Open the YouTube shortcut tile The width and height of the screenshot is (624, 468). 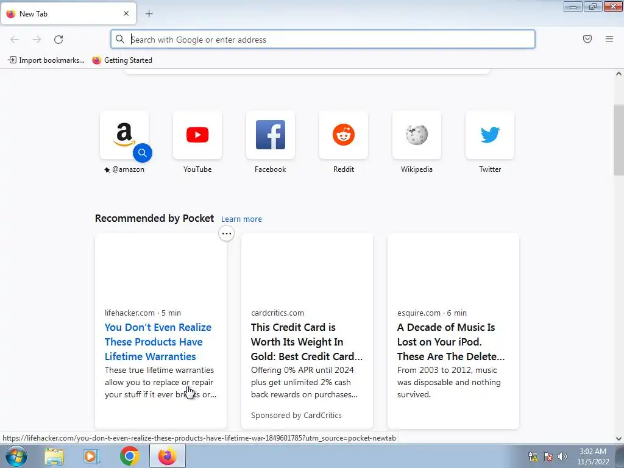coord(197,135)
